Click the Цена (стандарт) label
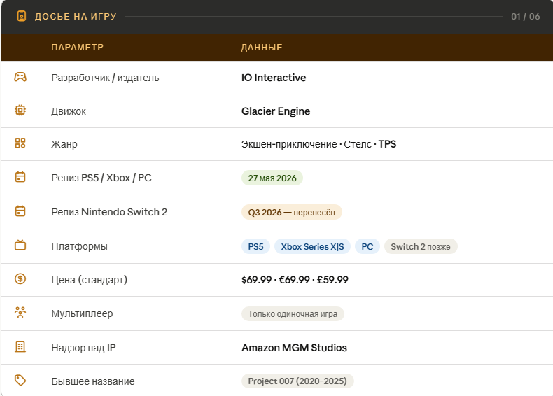553x396 pixels. point(89,280)
